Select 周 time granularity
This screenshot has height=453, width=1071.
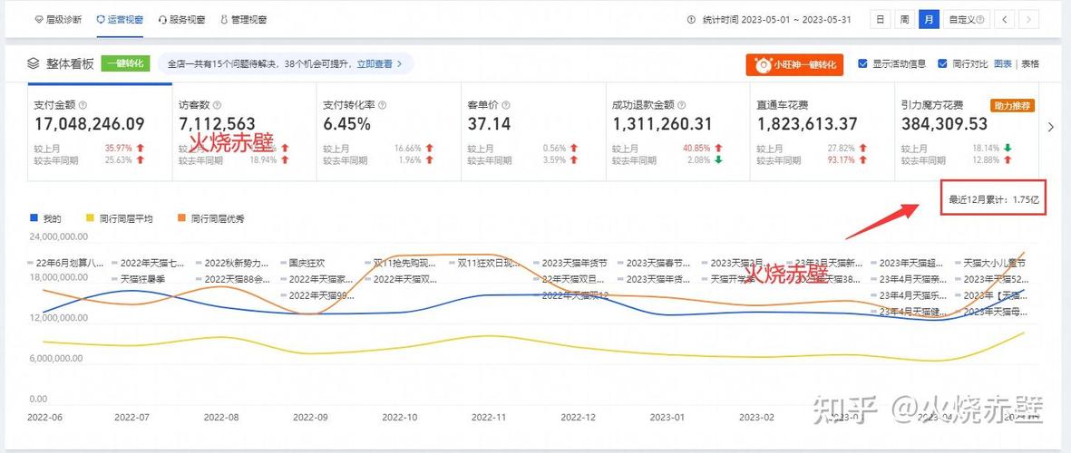coord(904,19)
